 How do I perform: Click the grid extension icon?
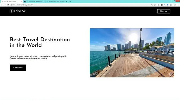pyautogui.click(x=171, y=5)
